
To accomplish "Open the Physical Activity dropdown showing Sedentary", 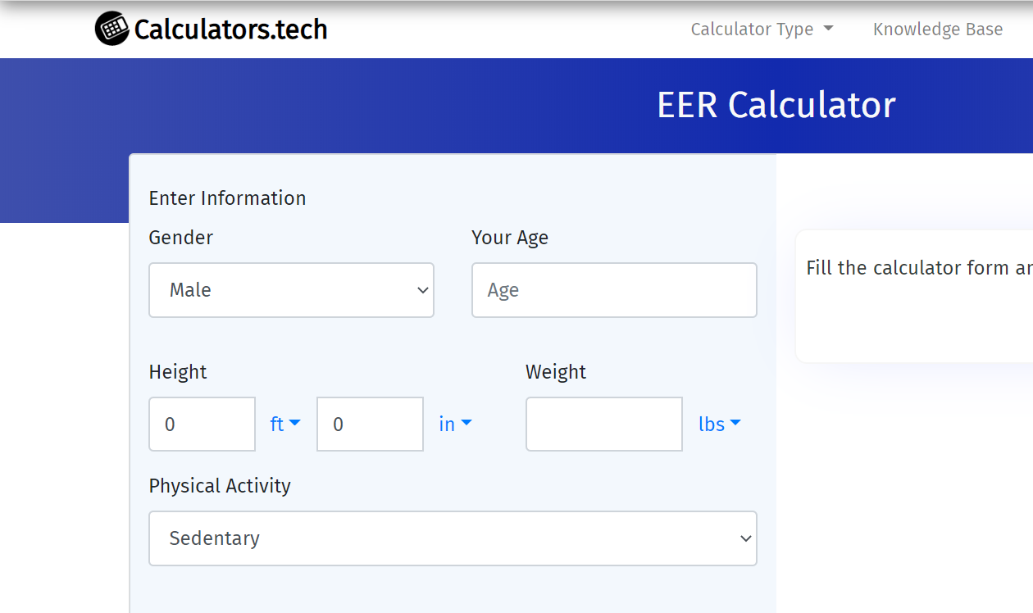I will point(453,538).
